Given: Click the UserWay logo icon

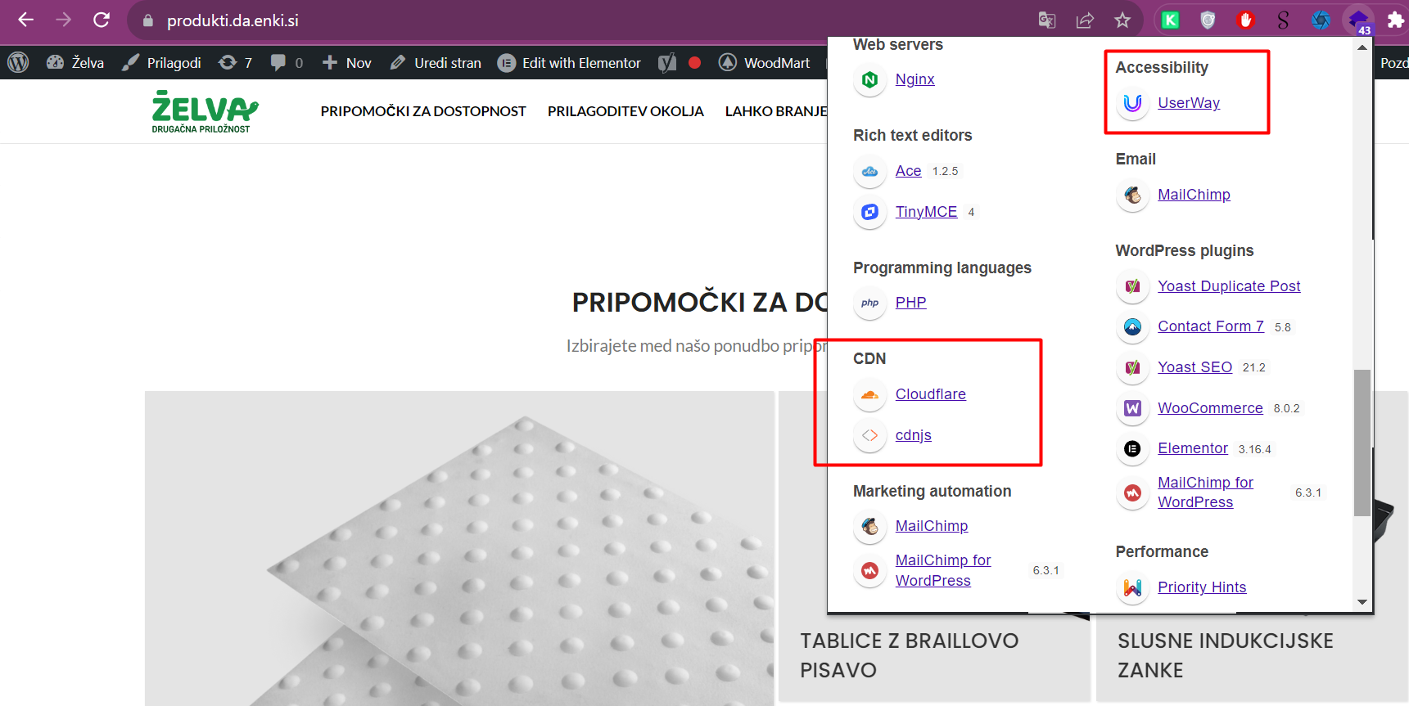Looking at the screenshot, I should click(x=1132, y=103).
